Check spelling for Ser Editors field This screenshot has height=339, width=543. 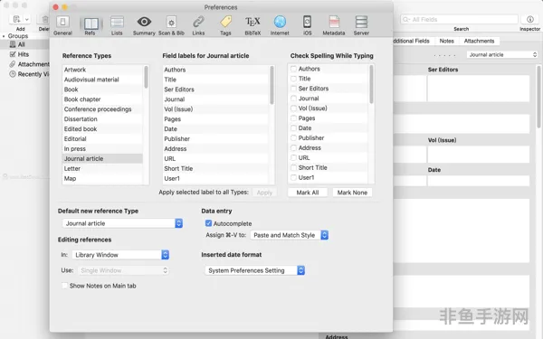coord(293,89)
